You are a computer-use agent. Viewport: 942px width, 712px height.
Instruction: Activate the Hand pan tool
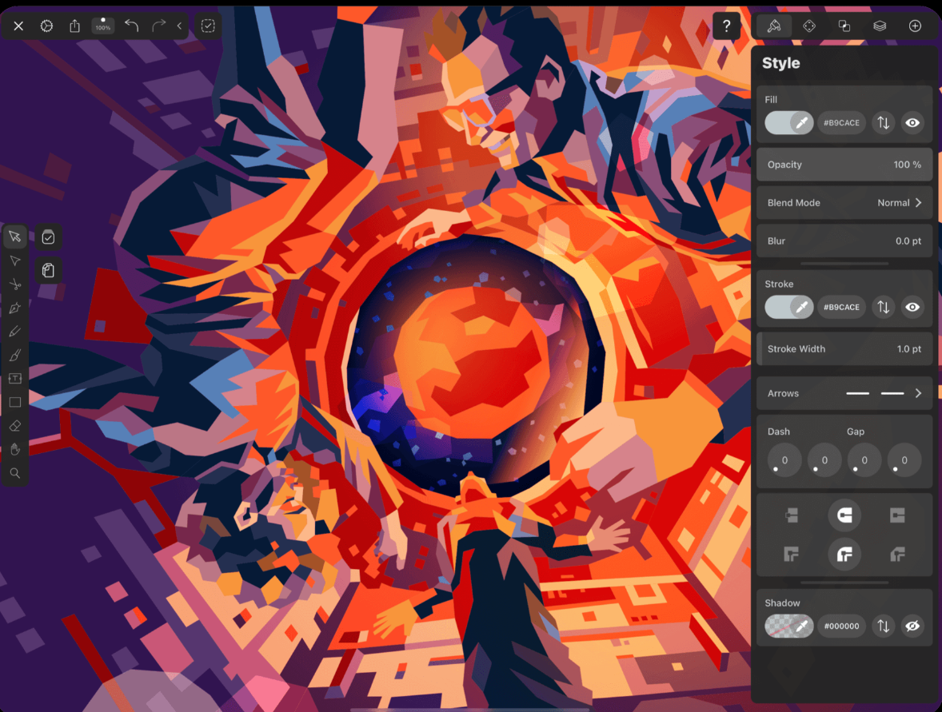tap(15, 449)
